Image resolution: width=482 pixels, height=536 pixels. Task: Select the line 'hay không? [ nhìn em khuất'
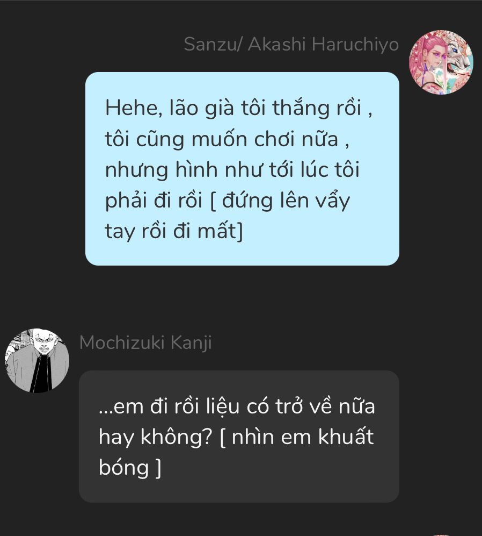(236, 437)
